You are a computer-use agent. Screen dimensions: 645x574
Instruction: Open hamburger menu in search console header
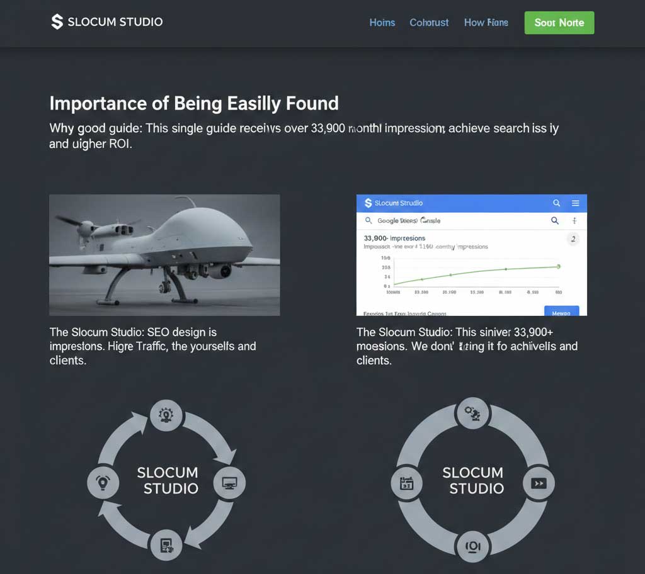coord(576,203)
